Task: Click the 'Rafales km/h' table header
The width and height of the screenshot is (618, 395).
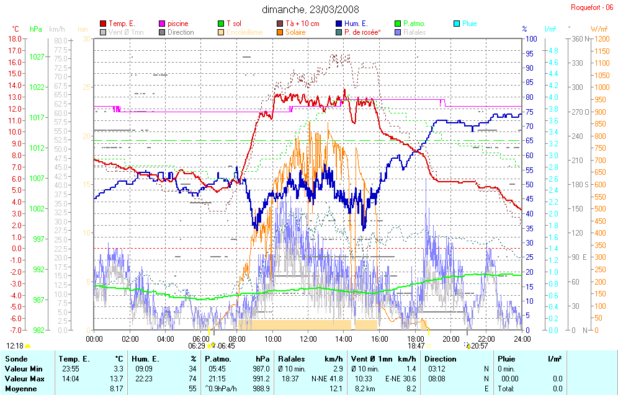Action: click(310, 359)
